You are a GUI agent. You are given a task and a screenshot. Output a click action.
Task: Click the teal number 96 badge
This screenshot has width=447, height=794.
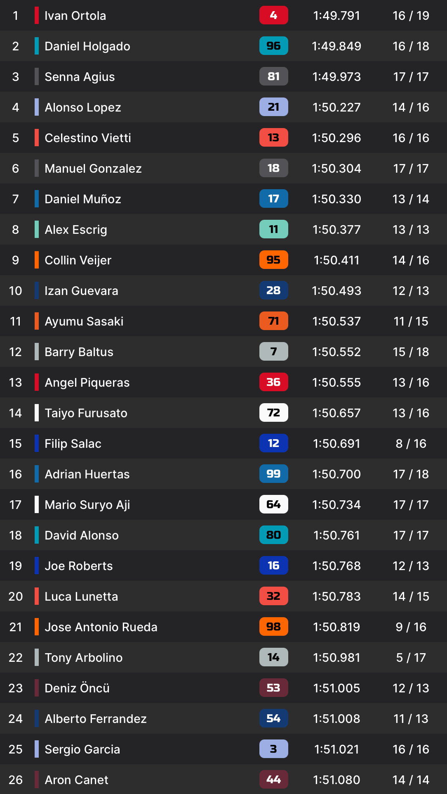[273, 46]
